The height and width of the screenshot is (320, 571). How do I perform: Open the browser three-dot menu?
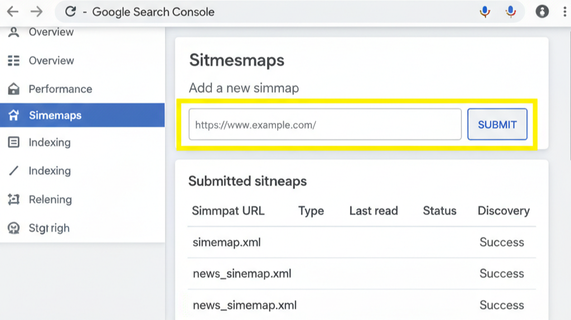tap(564, 12)
